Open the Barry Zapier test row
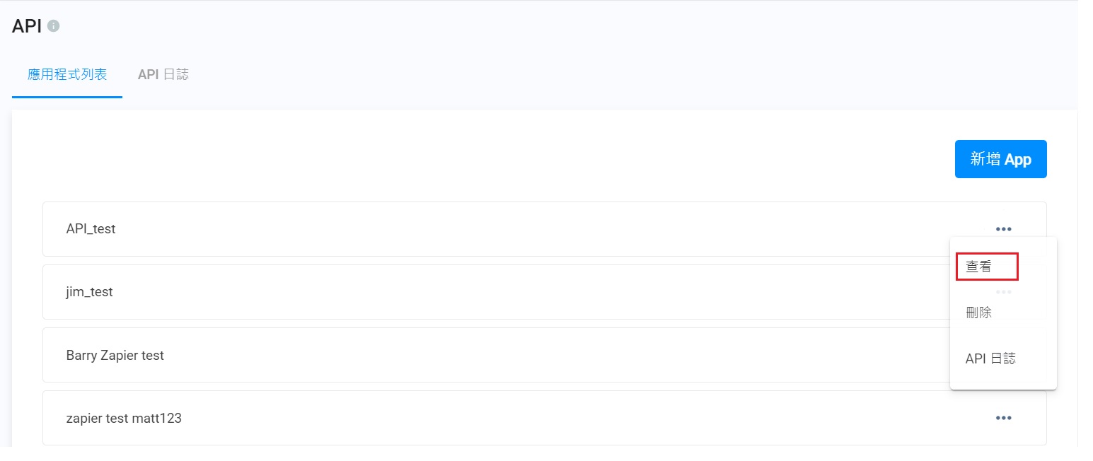Screen dimensions: 1093x461 pyautogui.click(x=495, y=355)
